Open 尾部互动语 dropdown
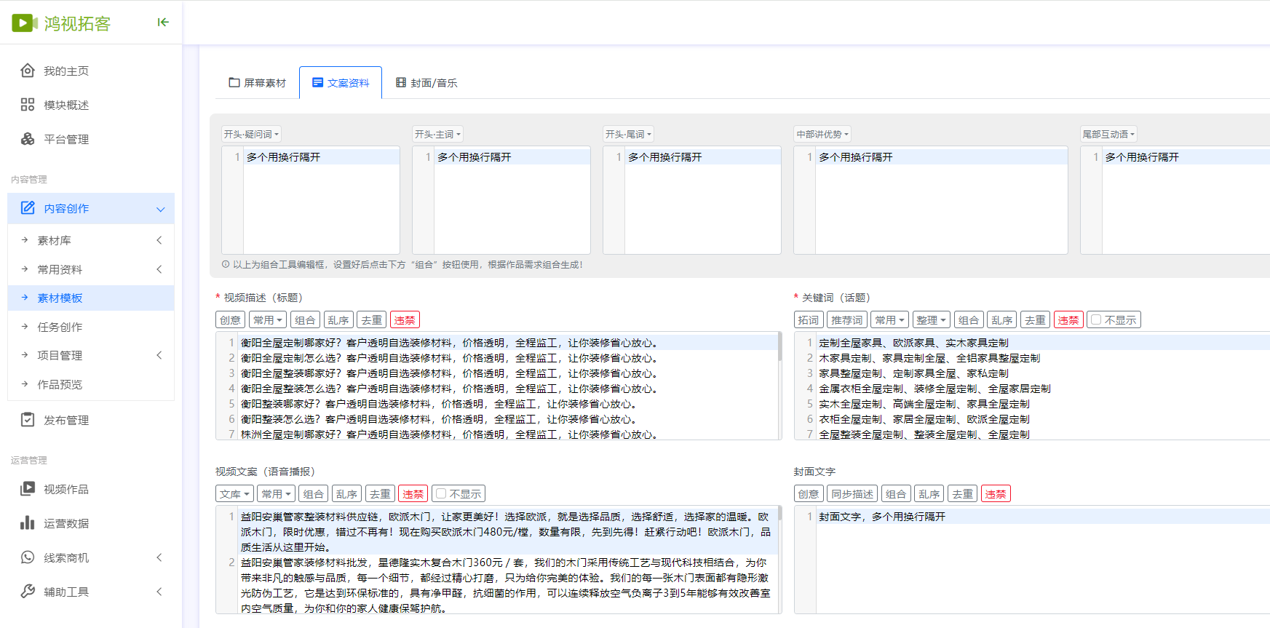1270x628 pixels. [x=1108, y=135]
